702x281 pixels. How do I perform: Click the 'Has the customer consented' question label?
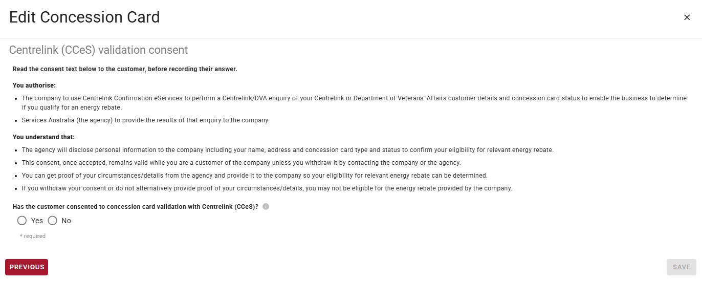(136, 207)
